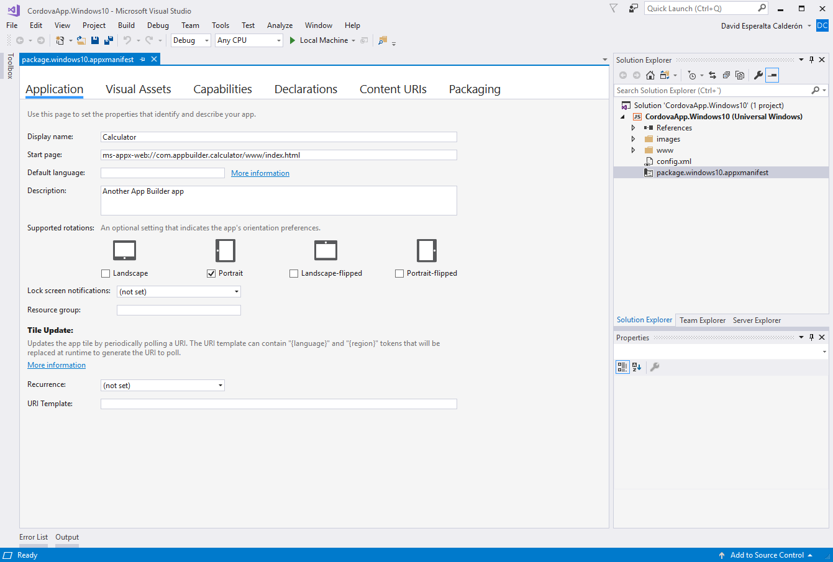This screenshot has width=833, height=562.
Task: Click Sync with Active Document arrows icon
Action: coord(712,75)
